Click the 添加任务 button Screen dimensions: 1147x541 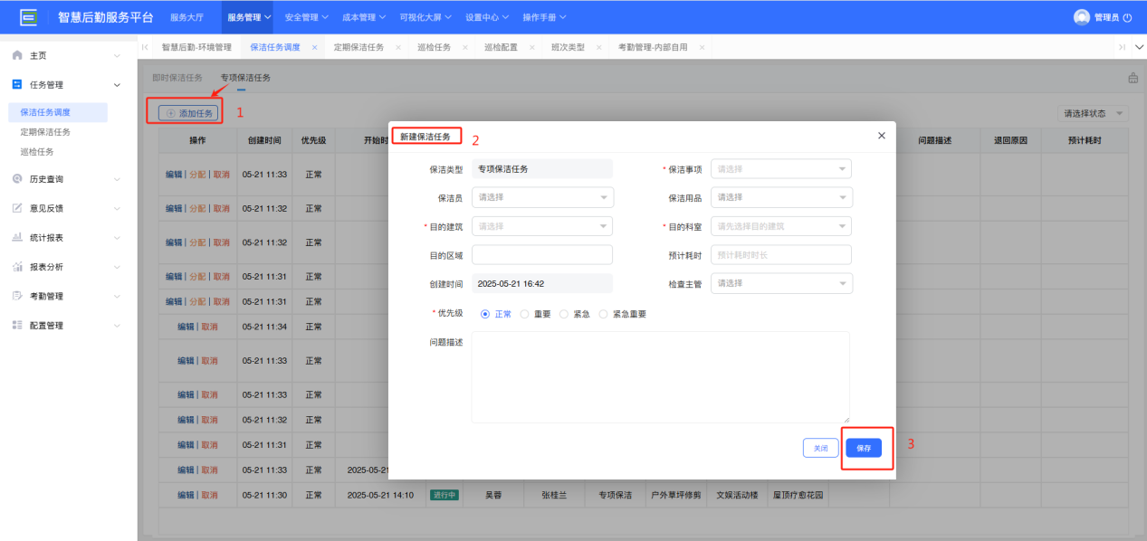point(188,113)
